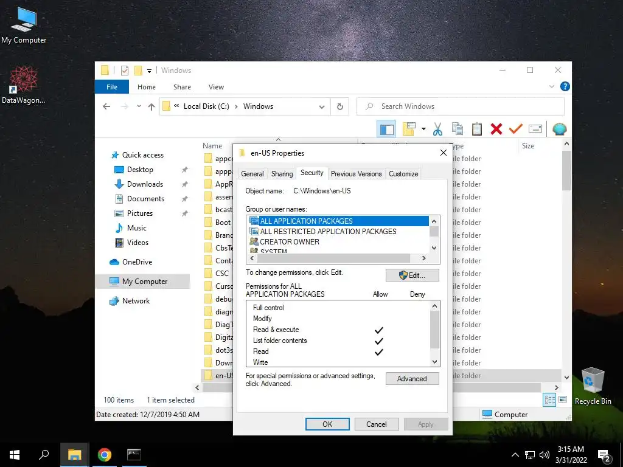The image size is (623, 467).
Task: Click the group names horizontal scrollbar right arrow
Action: point(424,258)
